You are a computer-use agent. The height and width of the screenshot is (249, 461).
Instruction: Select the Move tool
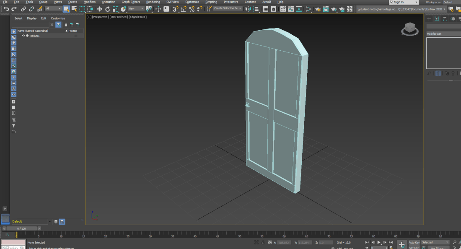point(99,9)
